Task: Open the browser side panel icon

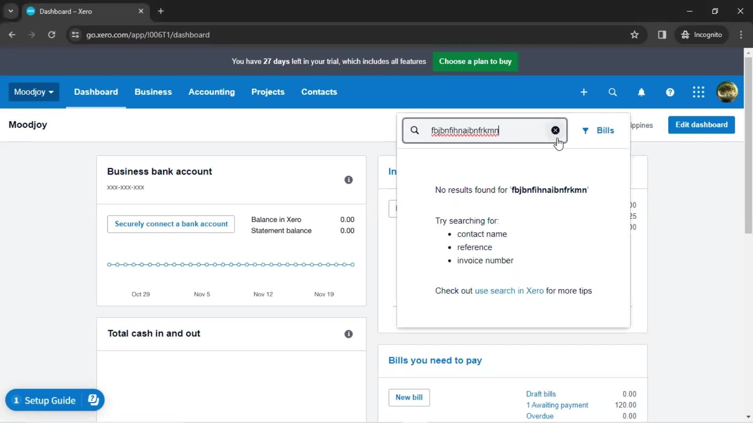Action: point(662,35)
